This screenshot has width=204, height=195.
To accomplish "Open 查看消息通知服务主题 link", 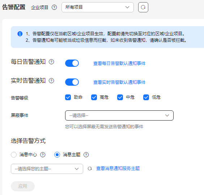I will coord(118,168).
